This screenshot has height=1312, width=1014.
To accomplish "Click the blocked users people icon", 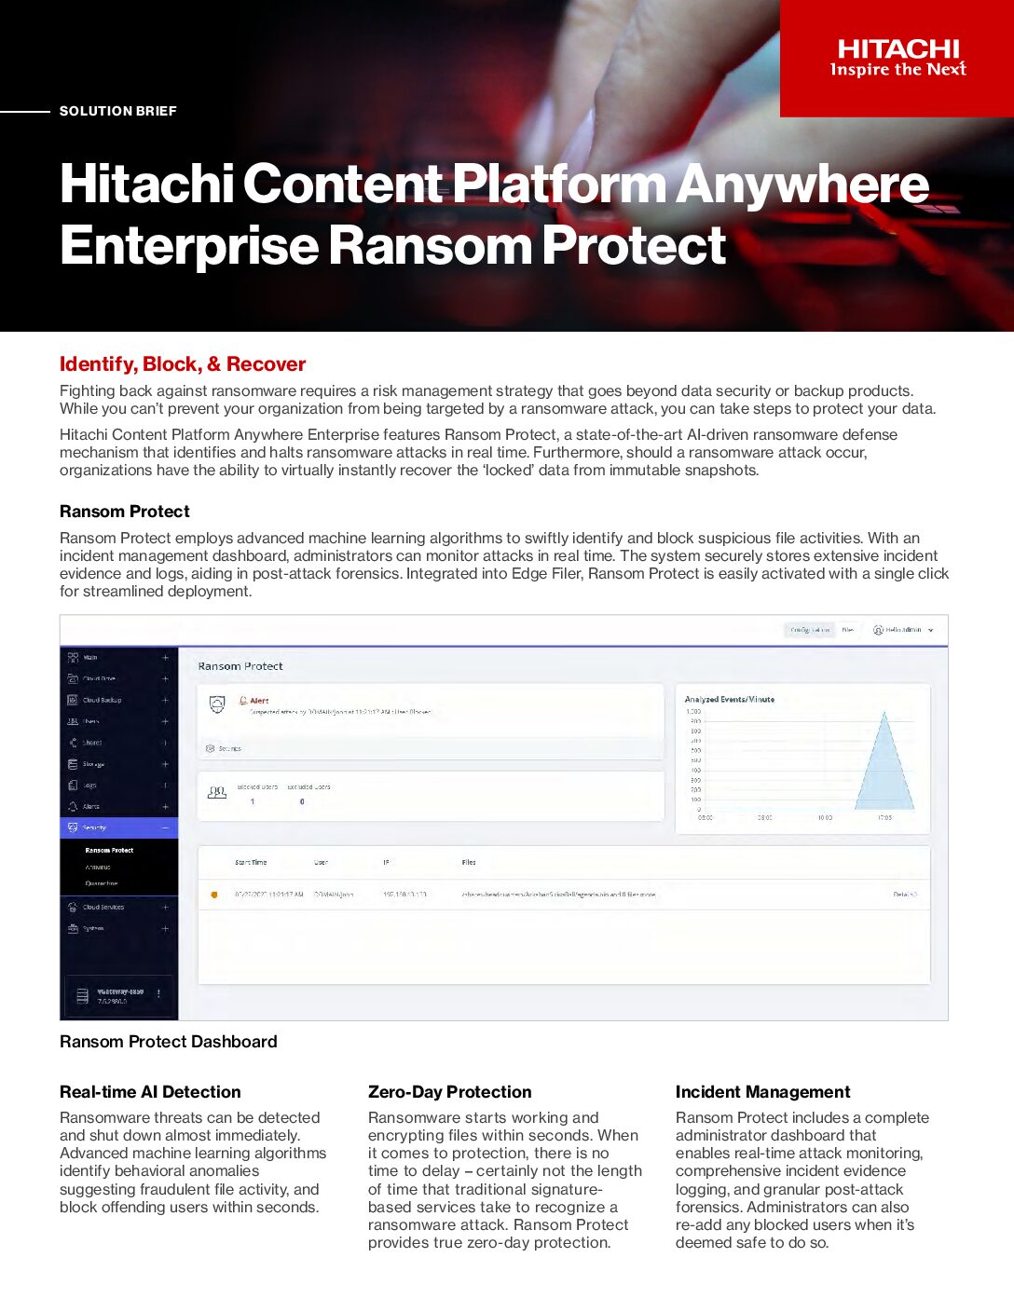I will tap(217, 793).
